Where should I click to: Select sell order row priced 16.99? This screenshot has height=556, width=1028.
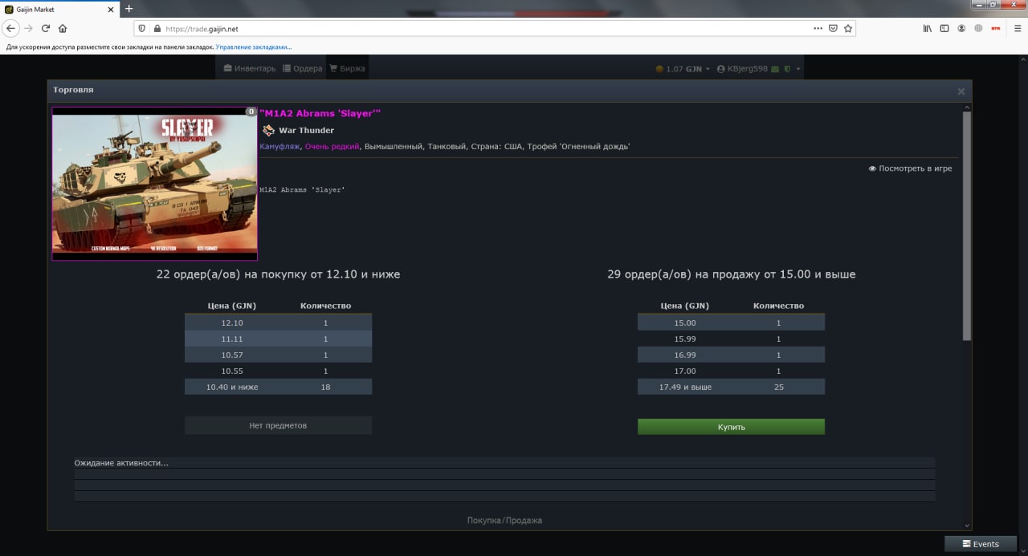click(x=731, y=355)
